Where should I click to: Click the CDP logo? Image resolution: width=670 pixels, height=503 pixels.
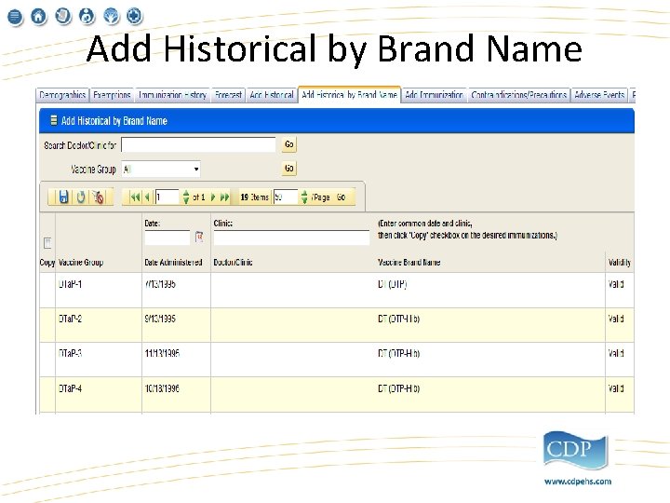coord(575,451)
